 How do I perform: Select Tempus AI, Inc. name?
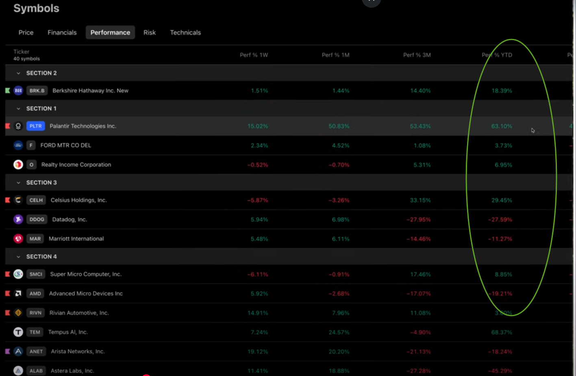pyautogui.click(x=68, y=332)
